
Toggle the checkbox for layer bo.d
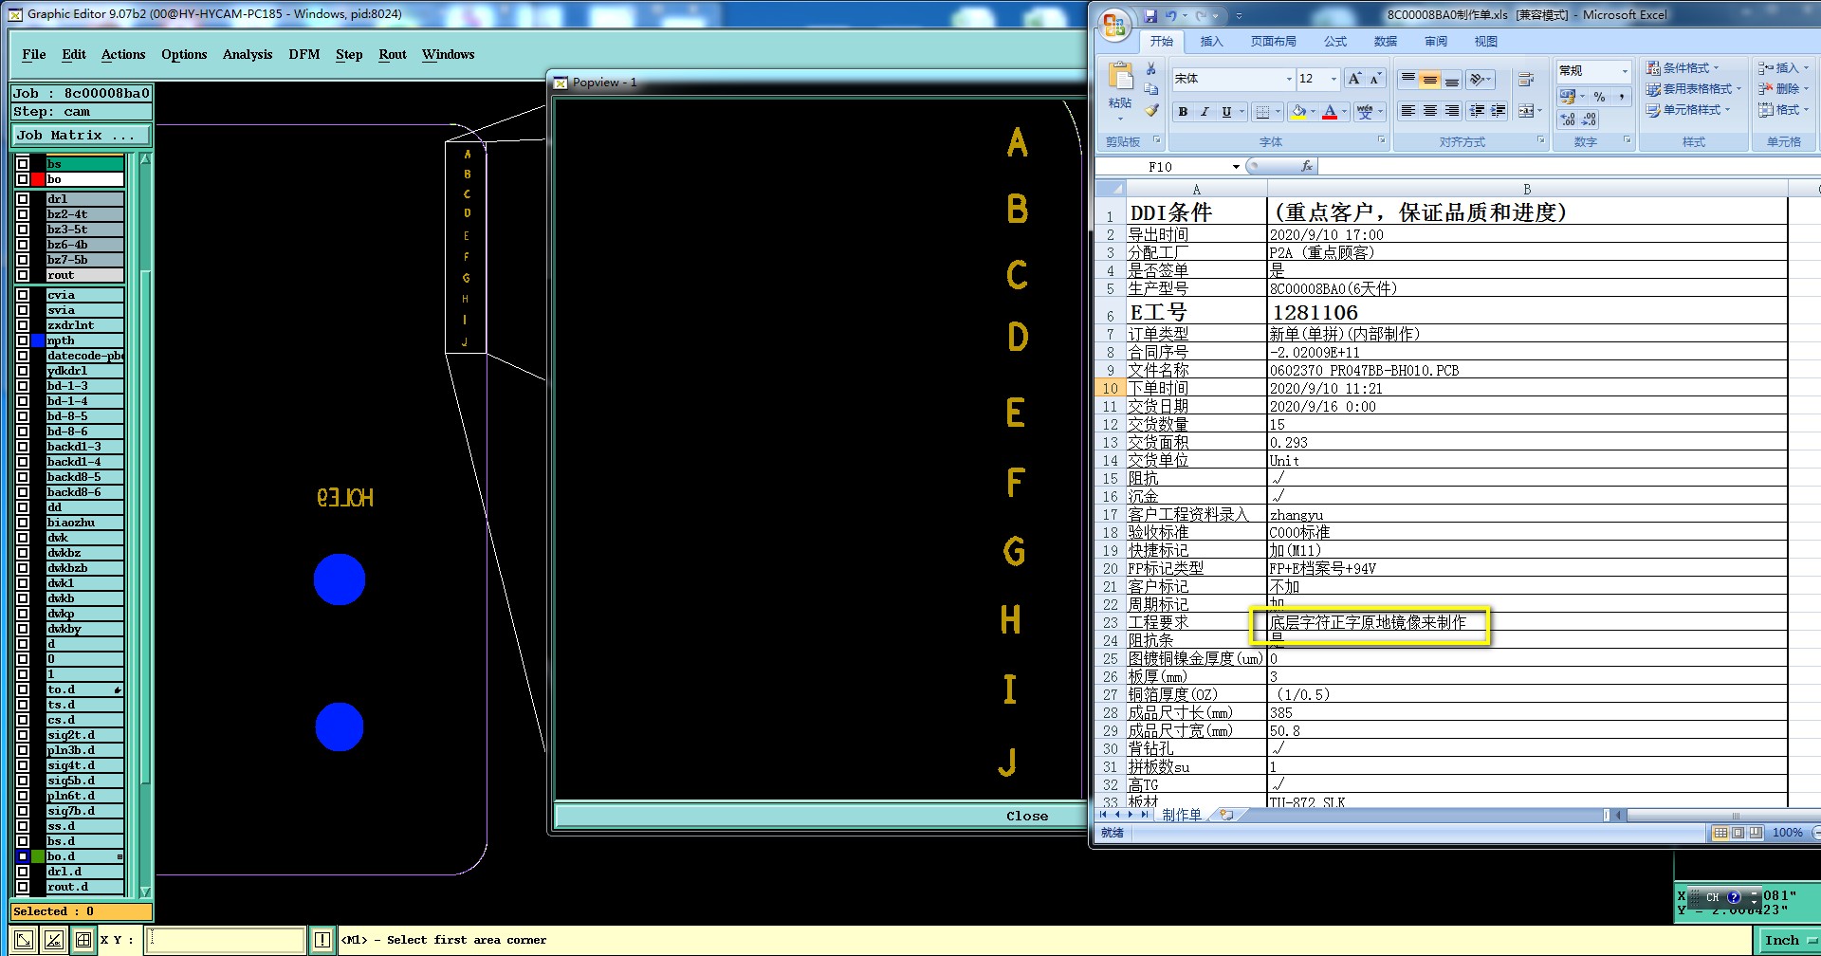click(23, 856)
